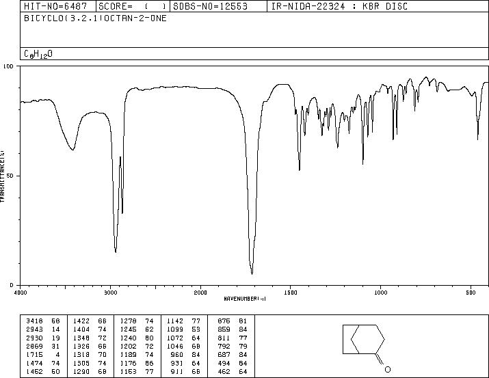Select the 931 peak table entry
This screenshot has height=378, width=489.
[186, 364]
